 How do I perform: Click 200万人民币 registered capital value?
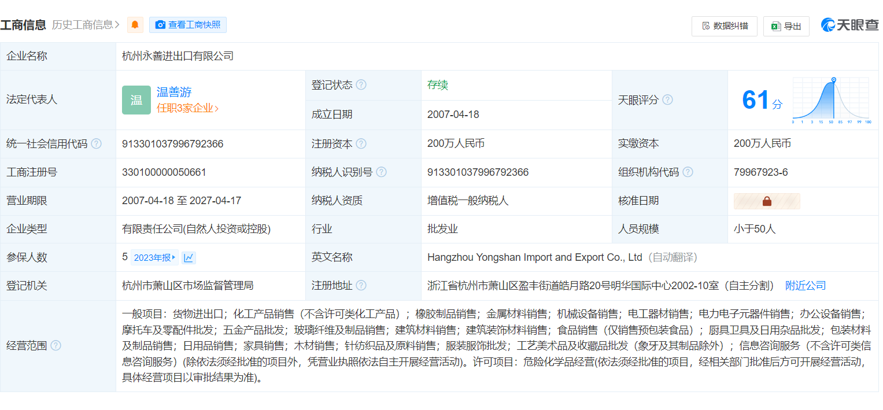click(456, 143)
